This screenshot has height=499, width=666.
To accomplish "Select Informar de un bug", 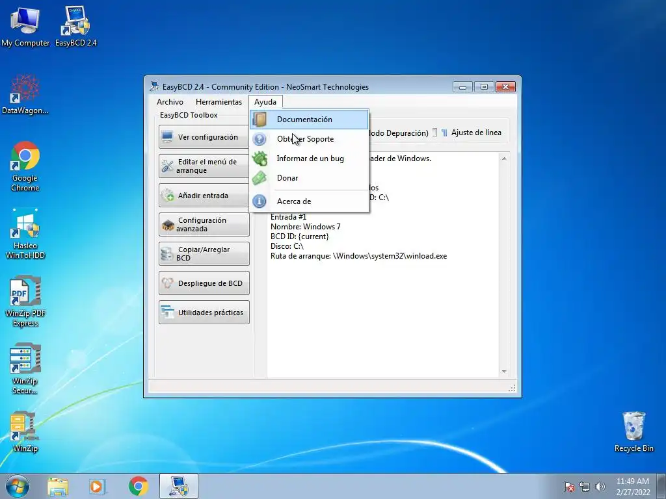I will (309, 159).
